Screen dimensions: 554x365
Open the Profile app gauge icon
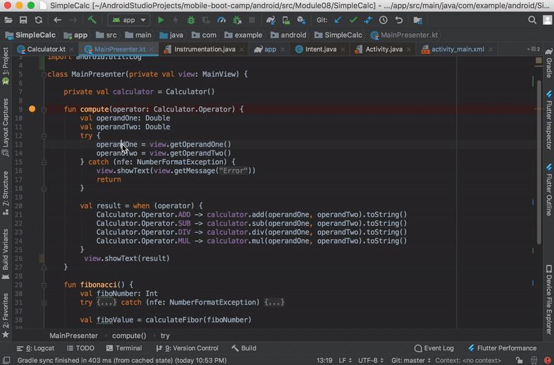[222, 20]
